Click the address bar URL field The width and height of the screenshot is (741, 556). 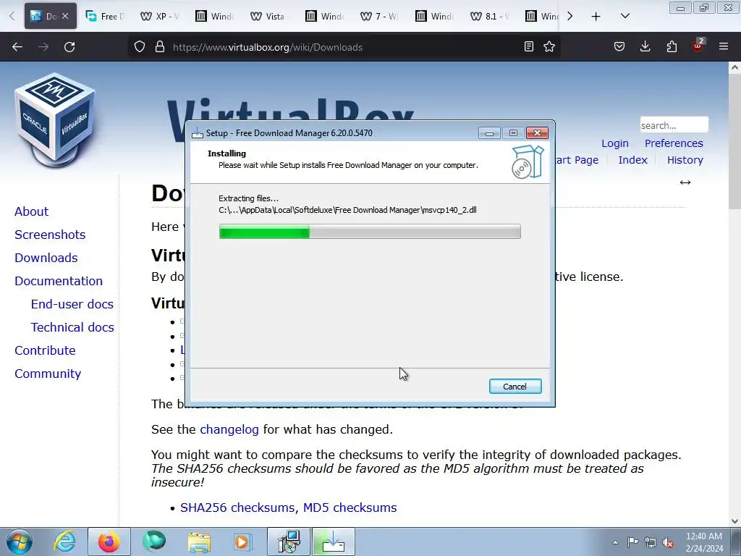click(x=345, y=47)
